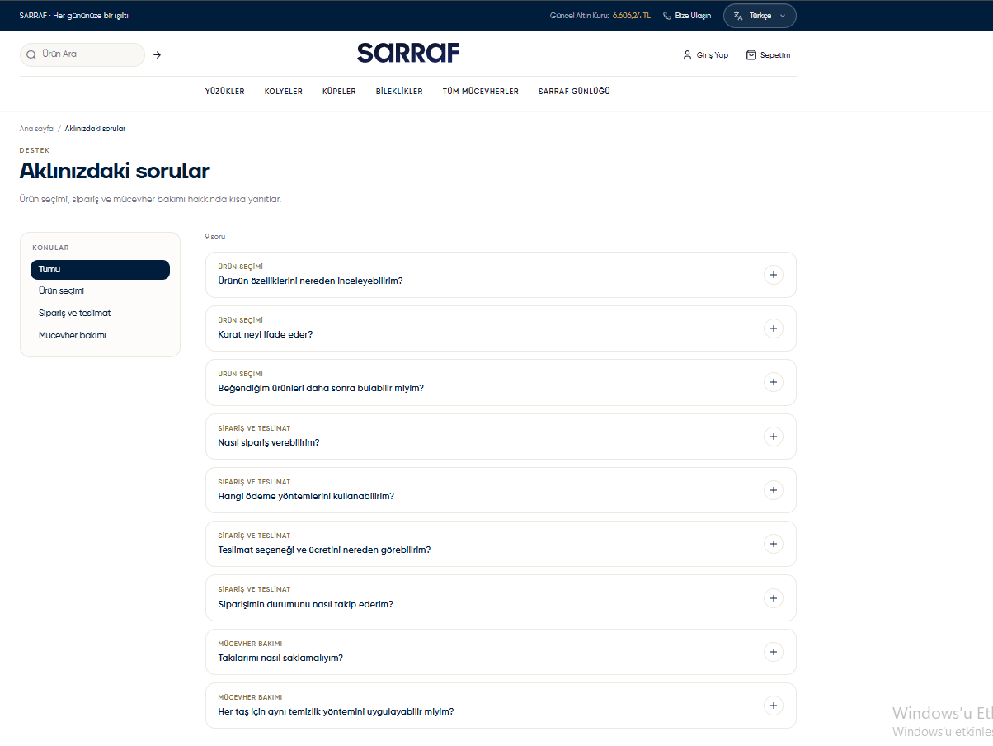Filter questions by Sipariş ve teslimat
Viewport: 993px width, 746px height.
click(x=100, y=314)
